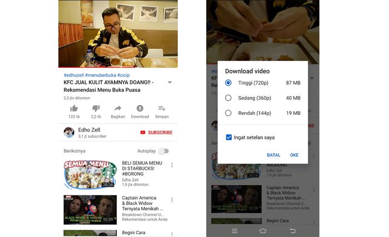The width and height of the screenshot is (389, 237).
Task: Open the #menuberbuka hashtag link
Action: click(101, 75)
